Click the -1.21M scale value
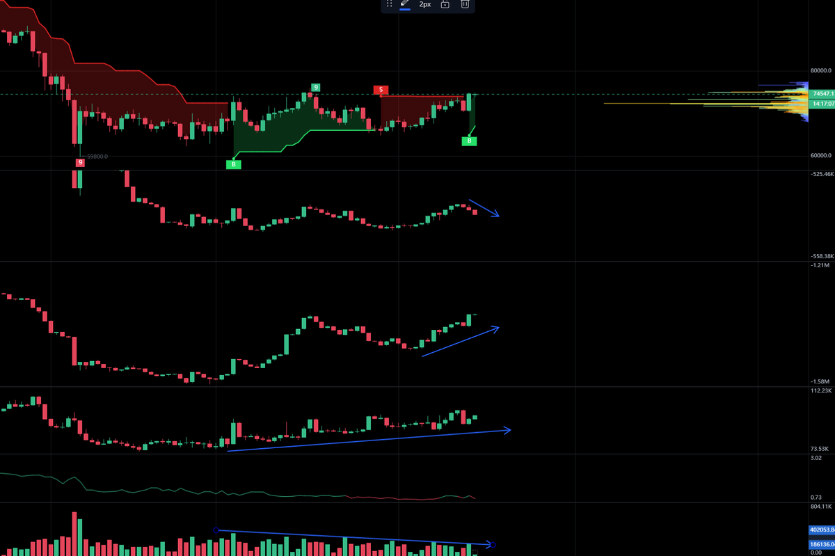 pos(820,266)
